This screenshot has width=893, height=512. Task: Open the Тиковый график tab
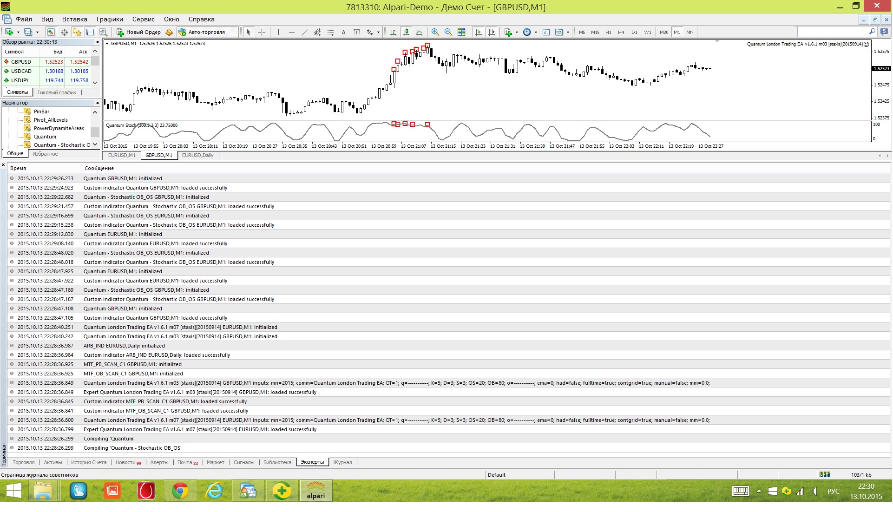pos(57,92)
